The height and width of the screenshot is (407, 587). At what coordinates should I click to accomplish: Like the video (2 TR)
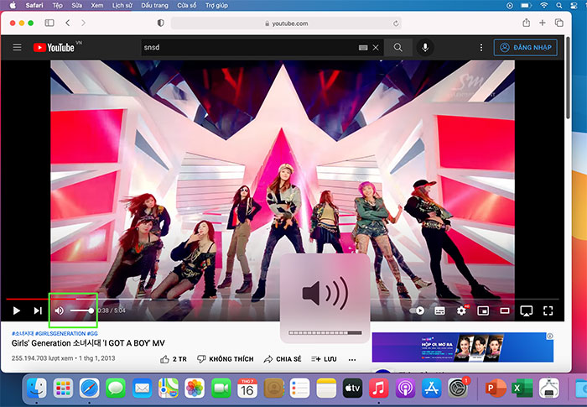(174, 359)
